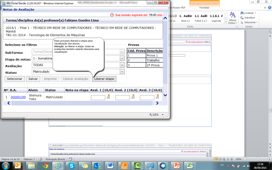Viewport: 272px width, 170px height.
Task: Click the right arrow of the table scrollbar
Action: click(157, 103)
